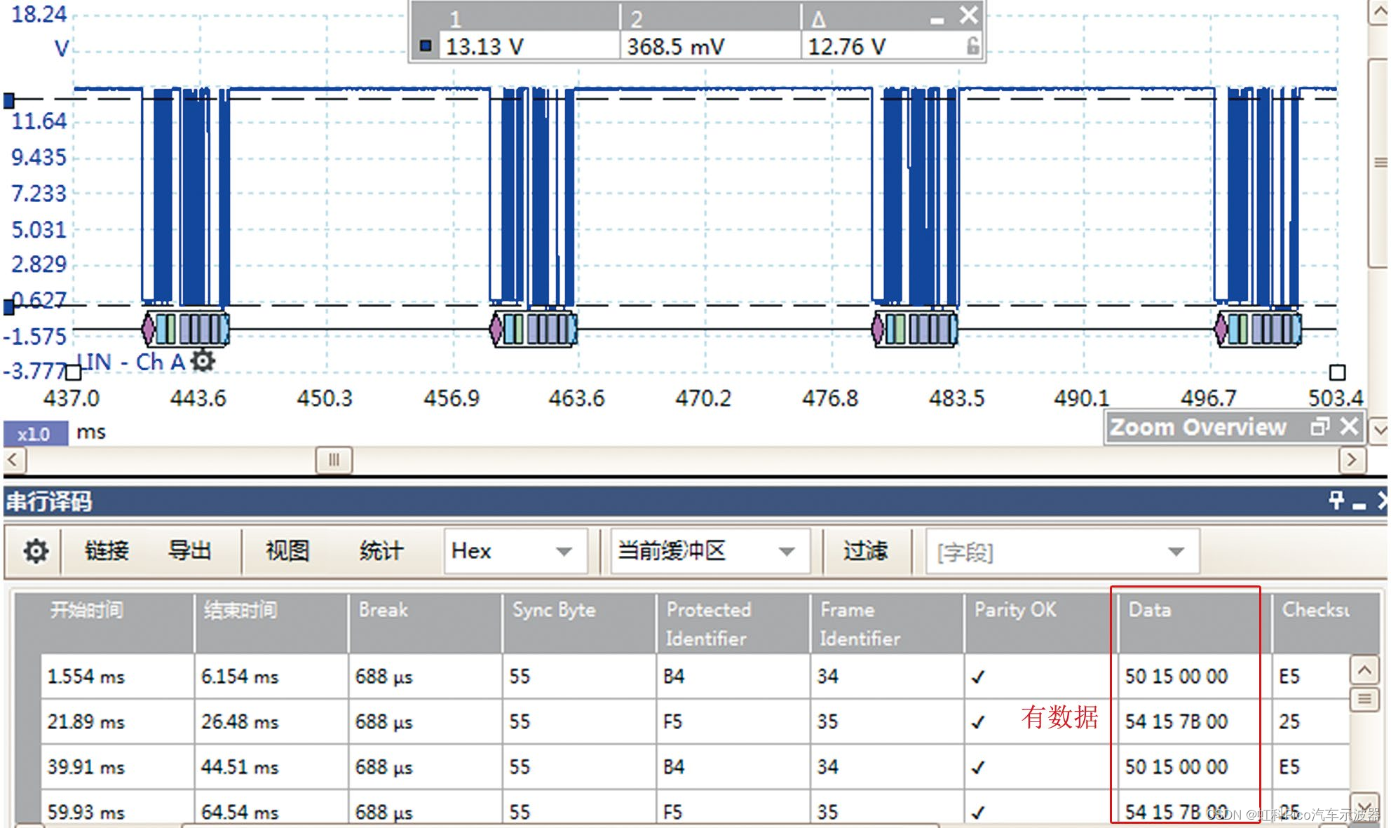
Task: Open the Hex format dropdown
Action: 515,551
